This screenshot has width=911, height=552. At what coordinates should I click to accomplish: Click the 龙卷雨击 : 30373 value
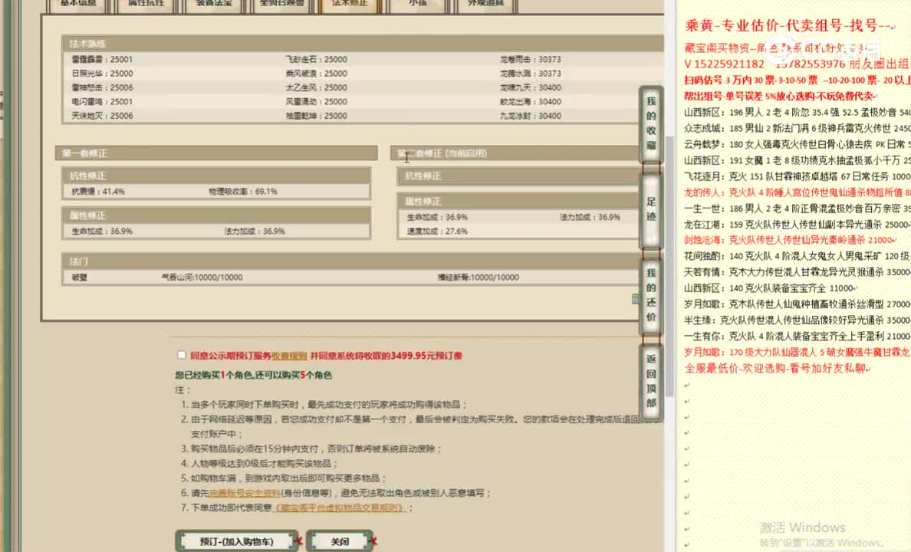pos(531,59)
